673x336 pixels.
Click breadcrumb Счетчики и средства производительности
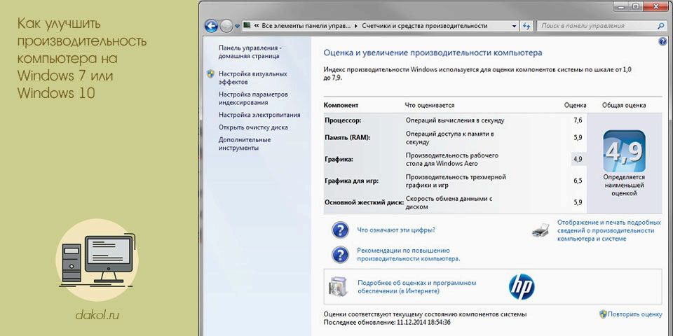(x=425, y=26)
